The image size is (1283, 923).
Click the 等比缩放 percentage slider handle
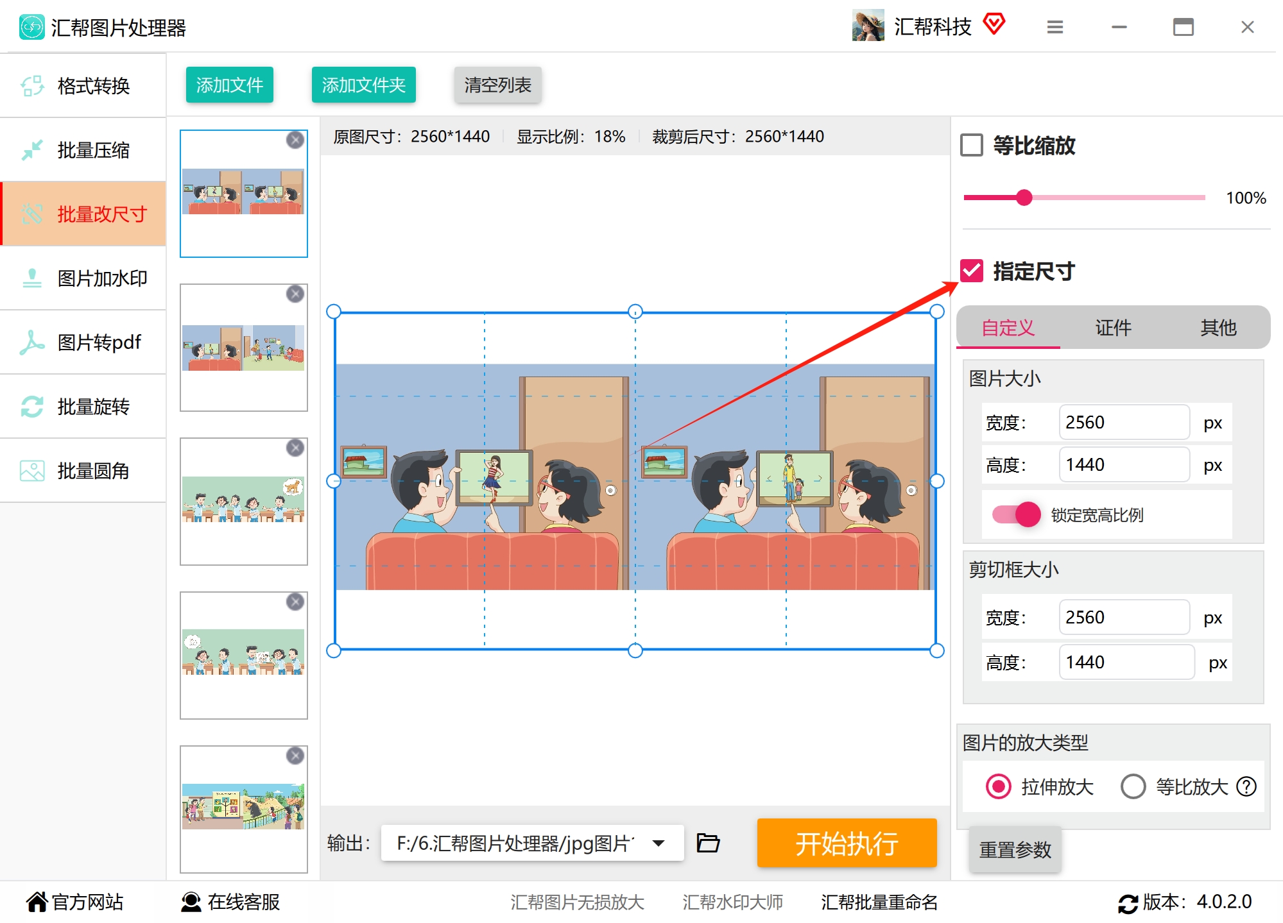click(1024, 198)
